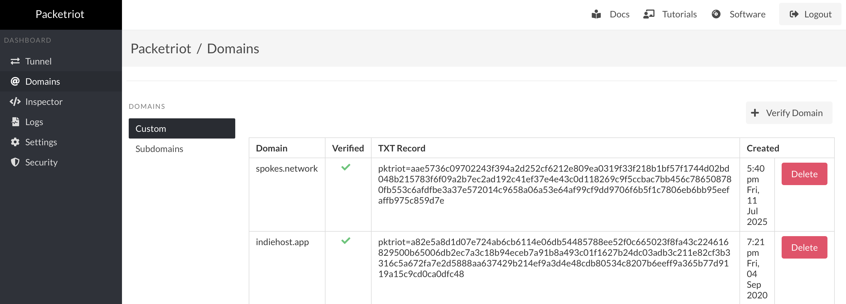Click the Logout arrow icon
846x304 pixels.
[794, 14]
